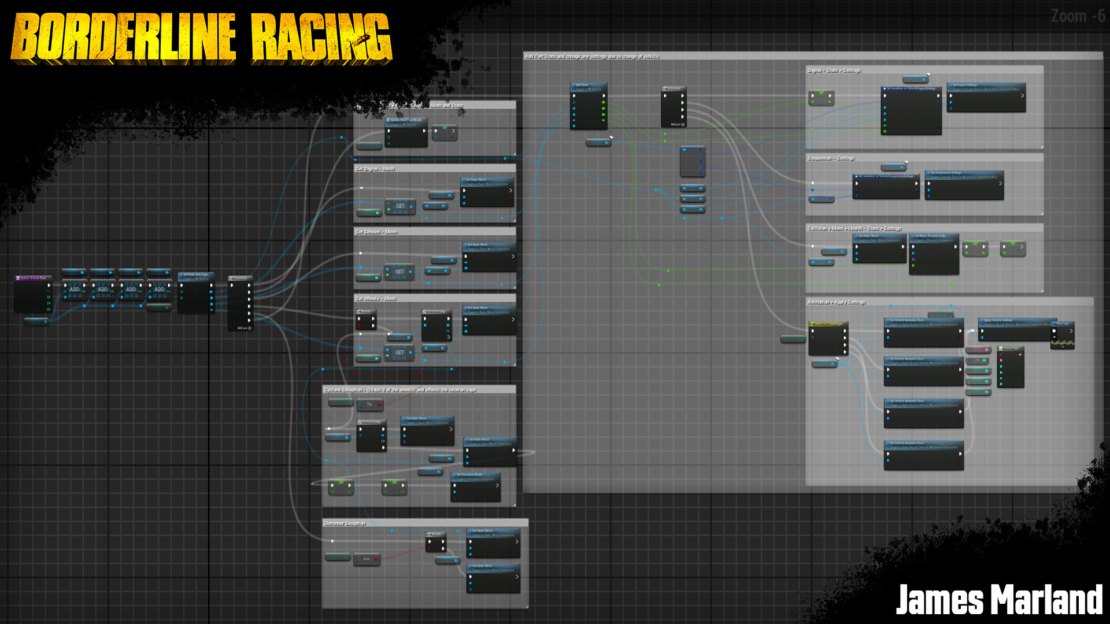Select the Add Part Stats comment title bar
Screen dimensions: 1110x624
(x=813, y=56)
